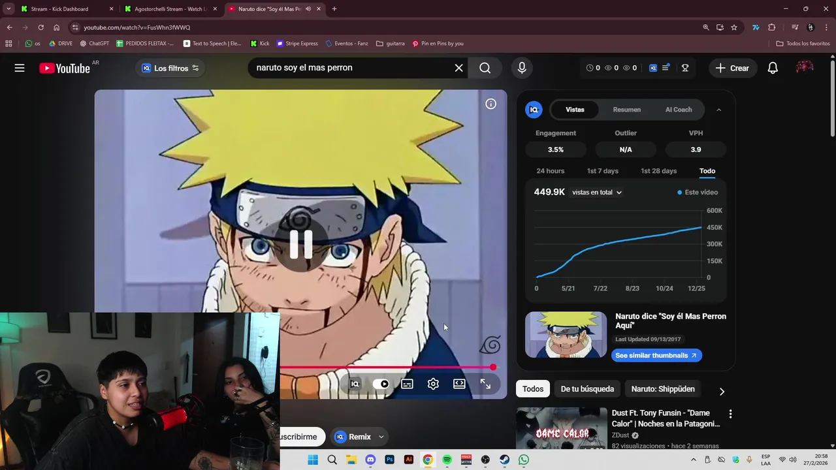Expand the Remix dropdown arrow
This screenshot has height=470, width=836.
(381, 437)
